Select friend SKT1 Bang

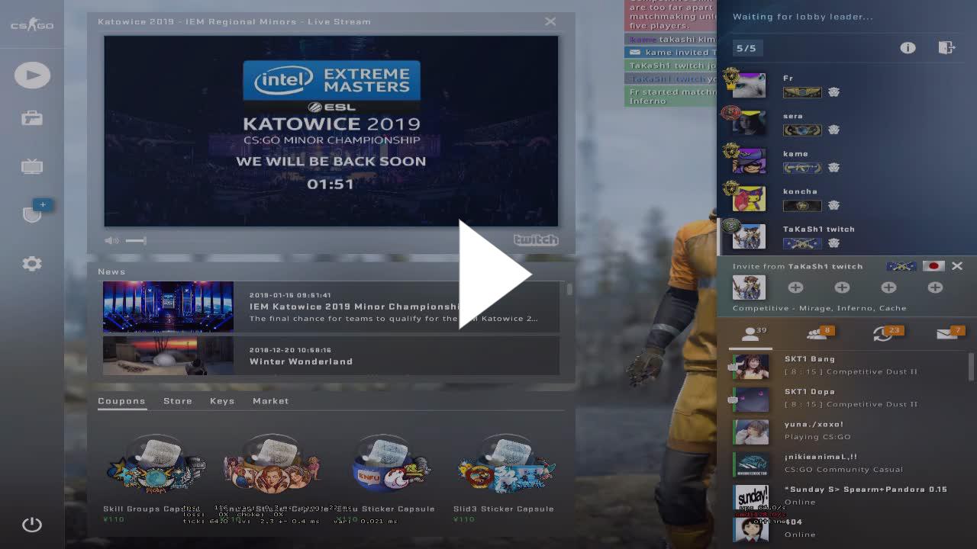coord(847,366)
